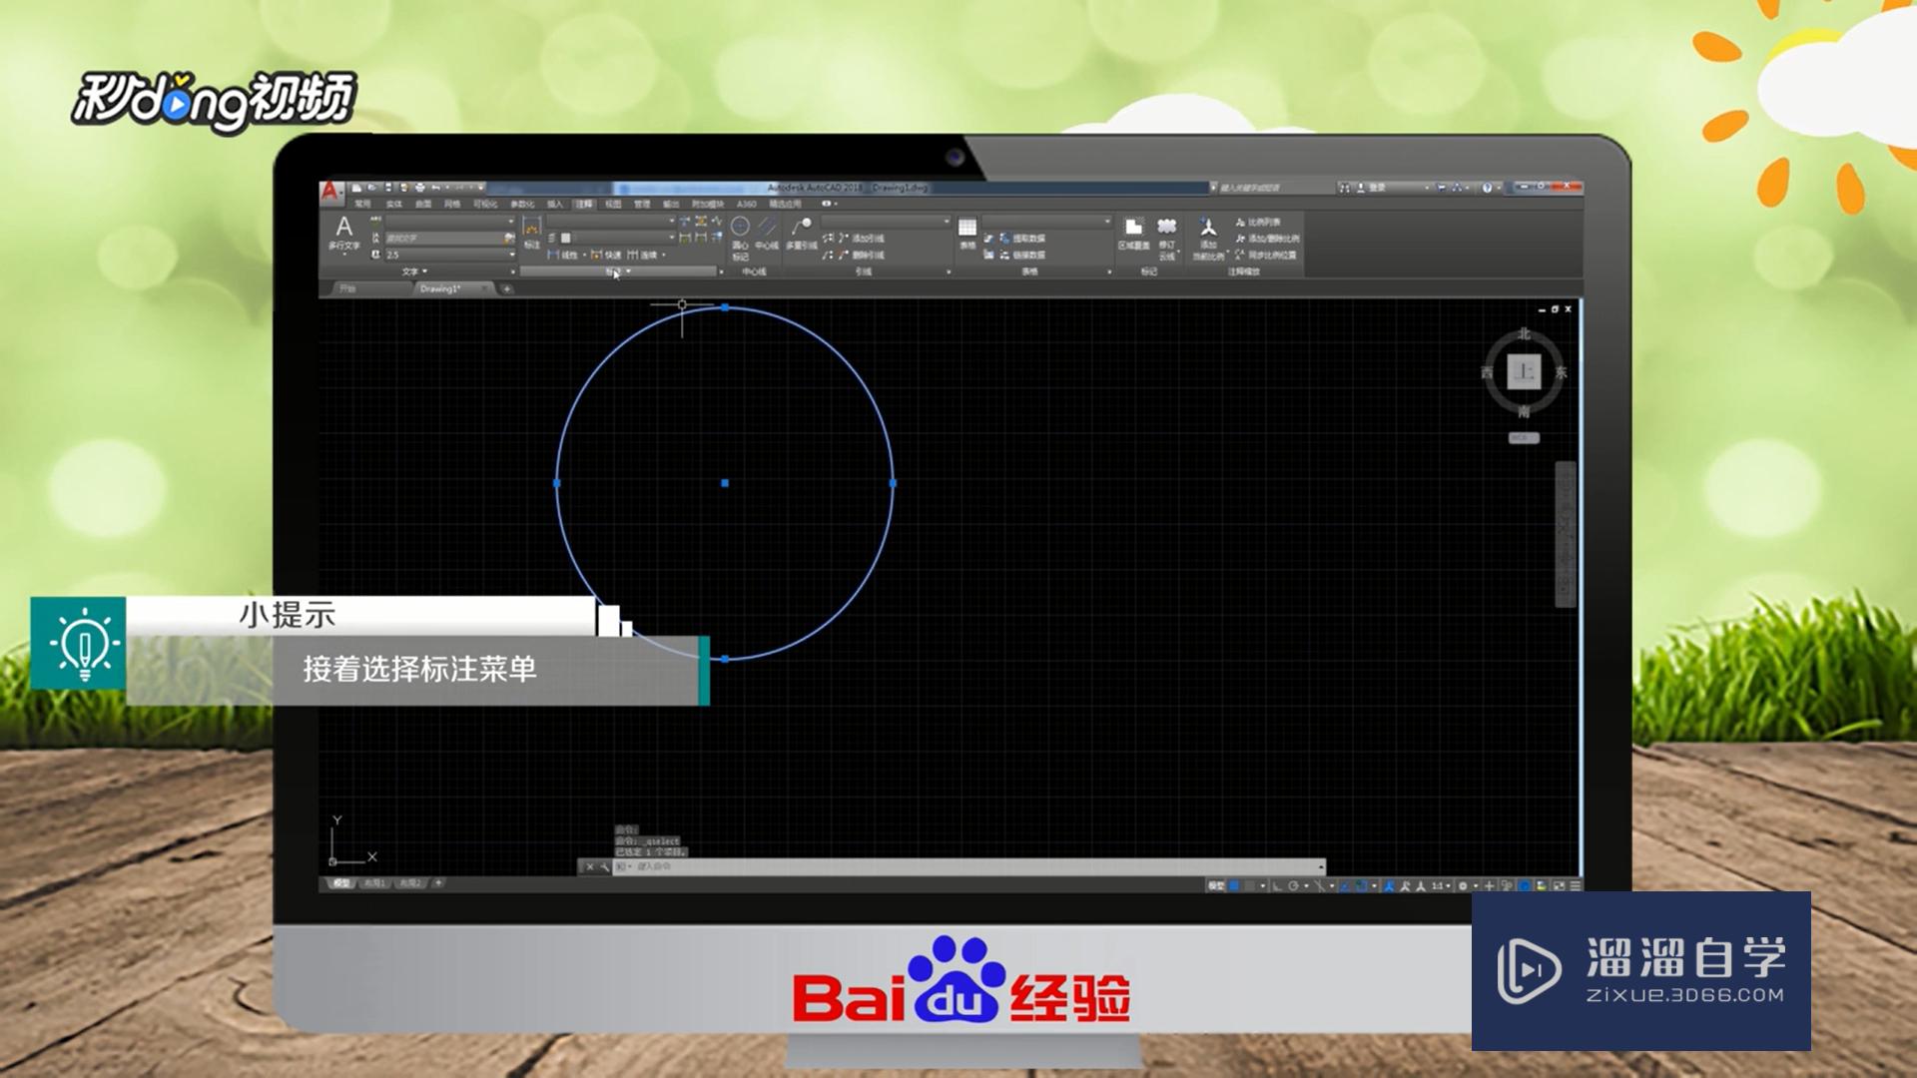Open the 视图 View ribbon tab

click(x=613, y=204)
